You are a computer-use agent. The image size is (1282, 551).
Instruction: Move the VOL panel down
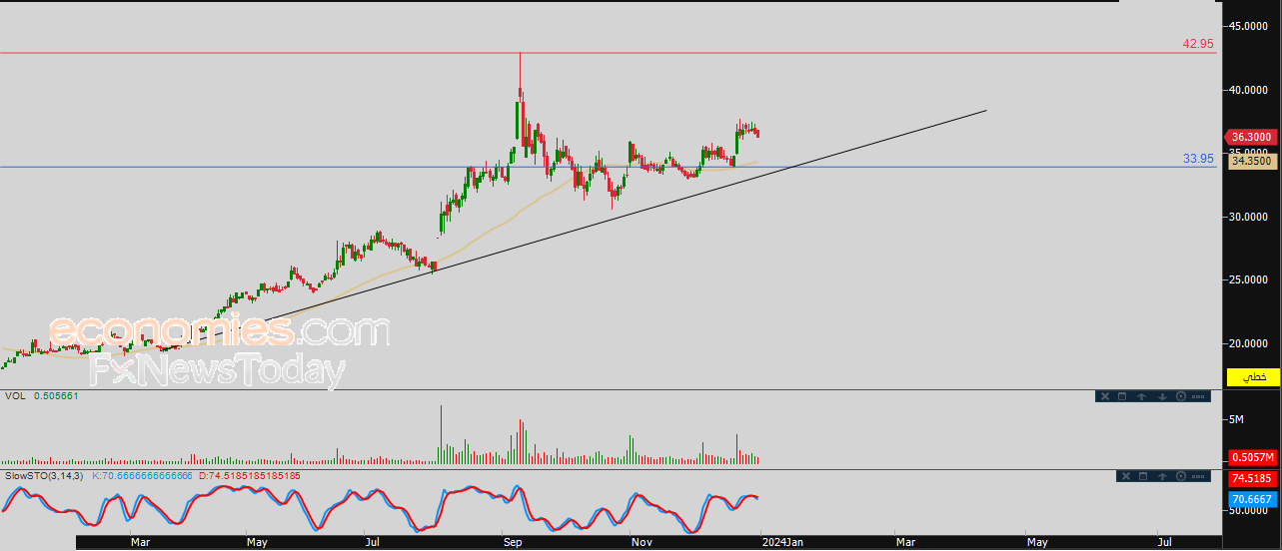pos(1162,396)
